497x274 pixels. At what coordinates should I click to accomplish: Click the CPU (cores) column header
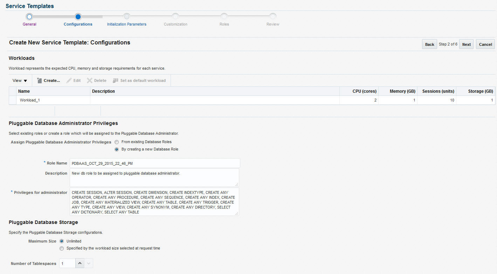point(359,91)
